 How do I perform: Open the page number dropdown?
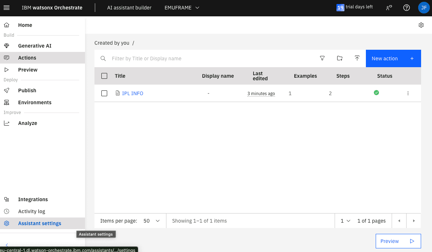point(345,221)
